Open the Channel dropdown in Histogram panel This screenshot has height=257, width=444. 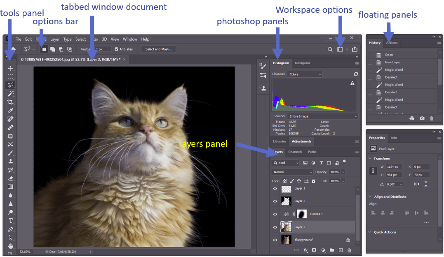click(x=304, y=74)
